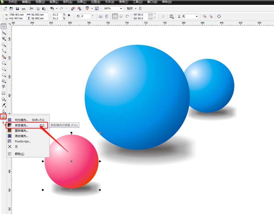Save document with floppy disk icon

[x=17, y=8]
